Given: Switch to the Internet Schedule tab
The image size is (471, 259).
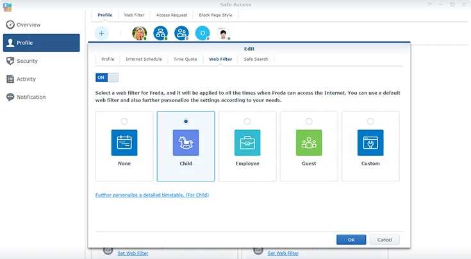Looking at the screenshot, I should tap(144, 59).
